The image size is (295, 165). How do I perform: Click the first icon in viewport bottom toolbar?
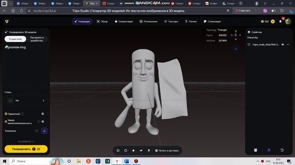coord(118,150)
